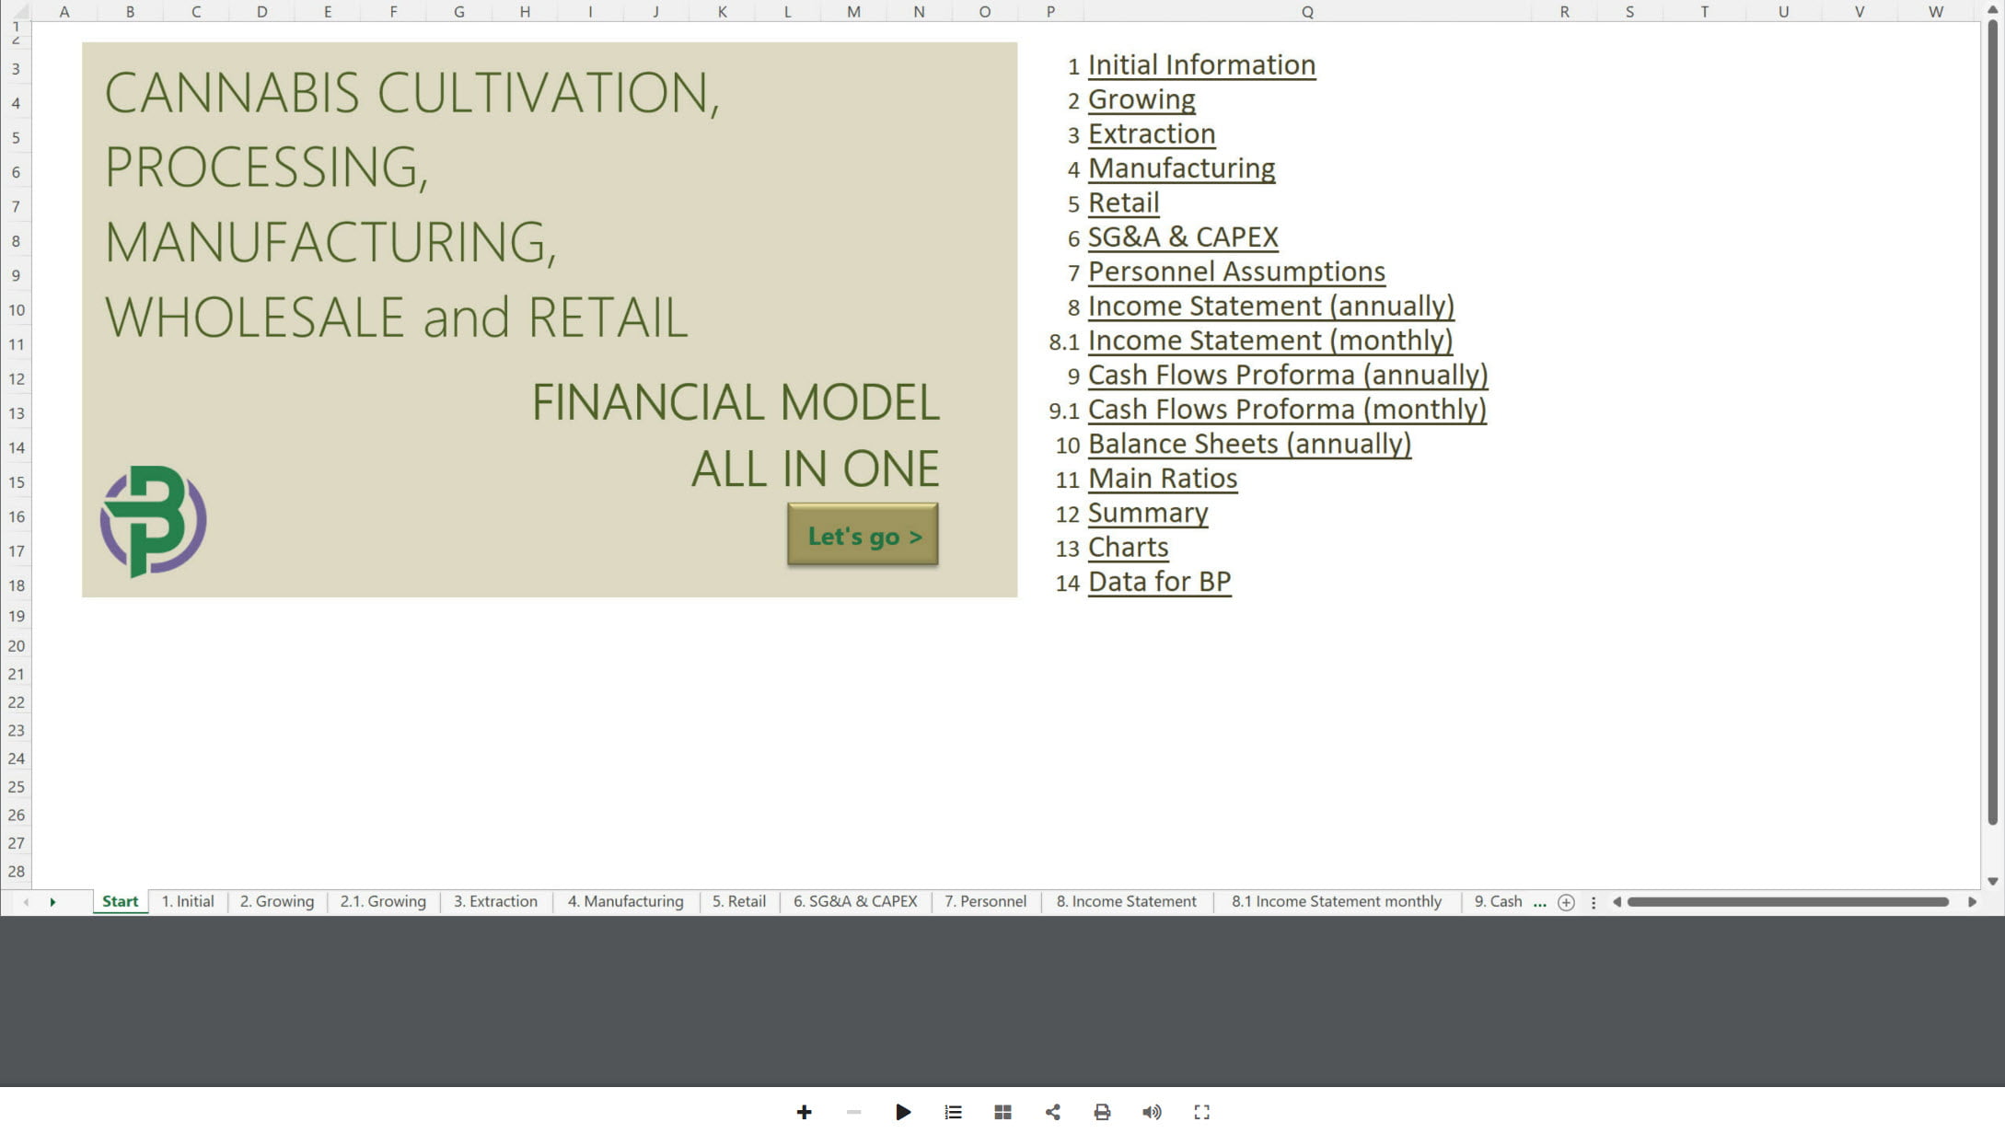
Task: Toggle the vertical dots sheet options
Action: (1594, 902)
